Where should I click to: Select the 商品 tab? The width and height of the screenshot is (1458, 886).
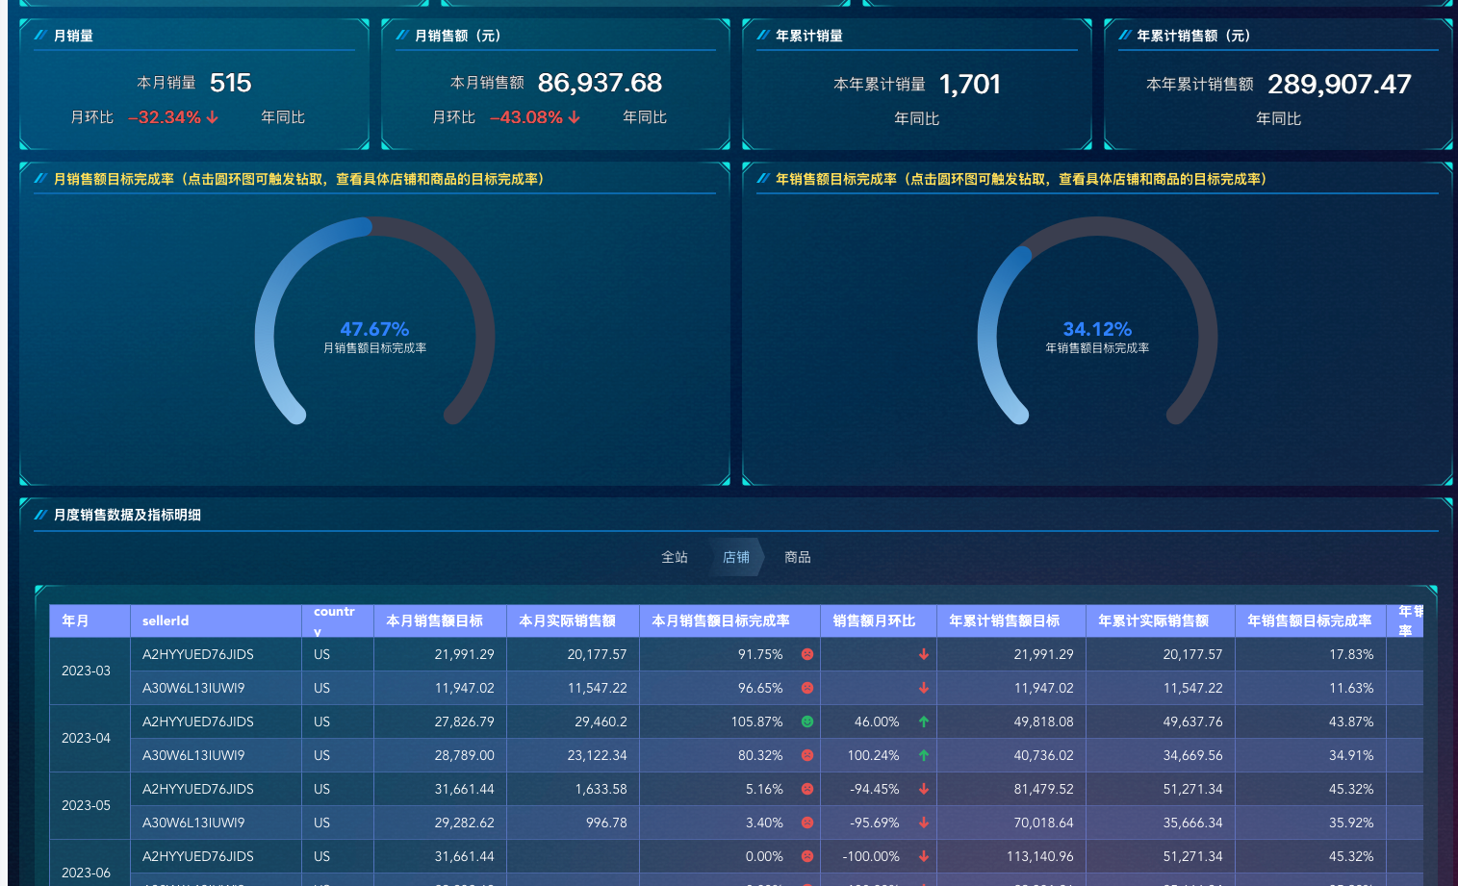point(798,557)
